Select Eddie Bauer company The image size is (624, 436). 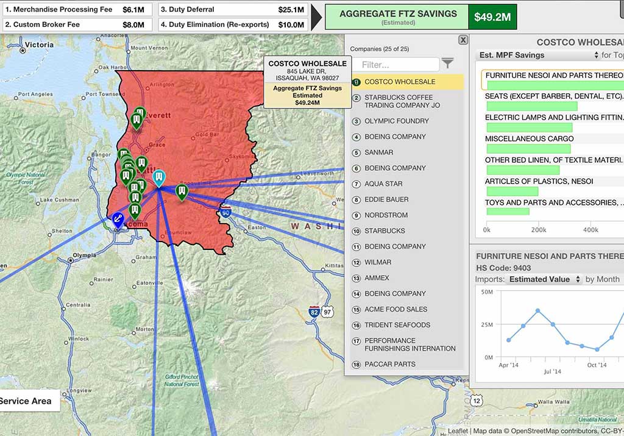coord(408,199)
